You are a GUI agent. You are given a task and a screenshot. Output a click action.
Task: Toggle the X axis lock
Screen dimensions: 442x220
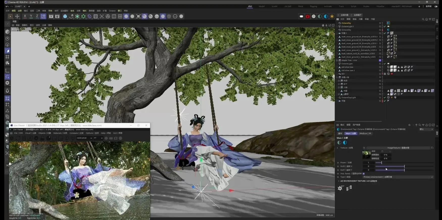(x=25, y=16)
